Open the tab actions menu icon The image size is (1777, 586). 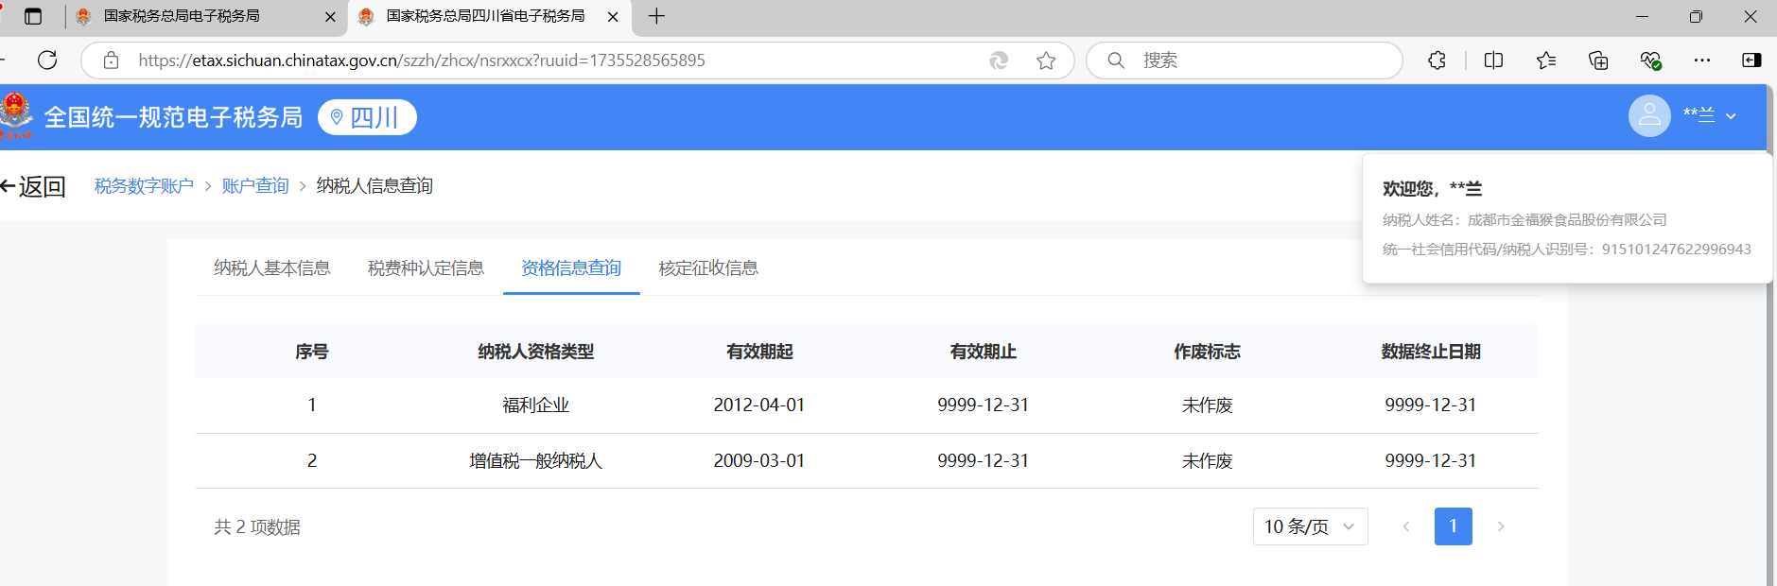pos(33,16)
